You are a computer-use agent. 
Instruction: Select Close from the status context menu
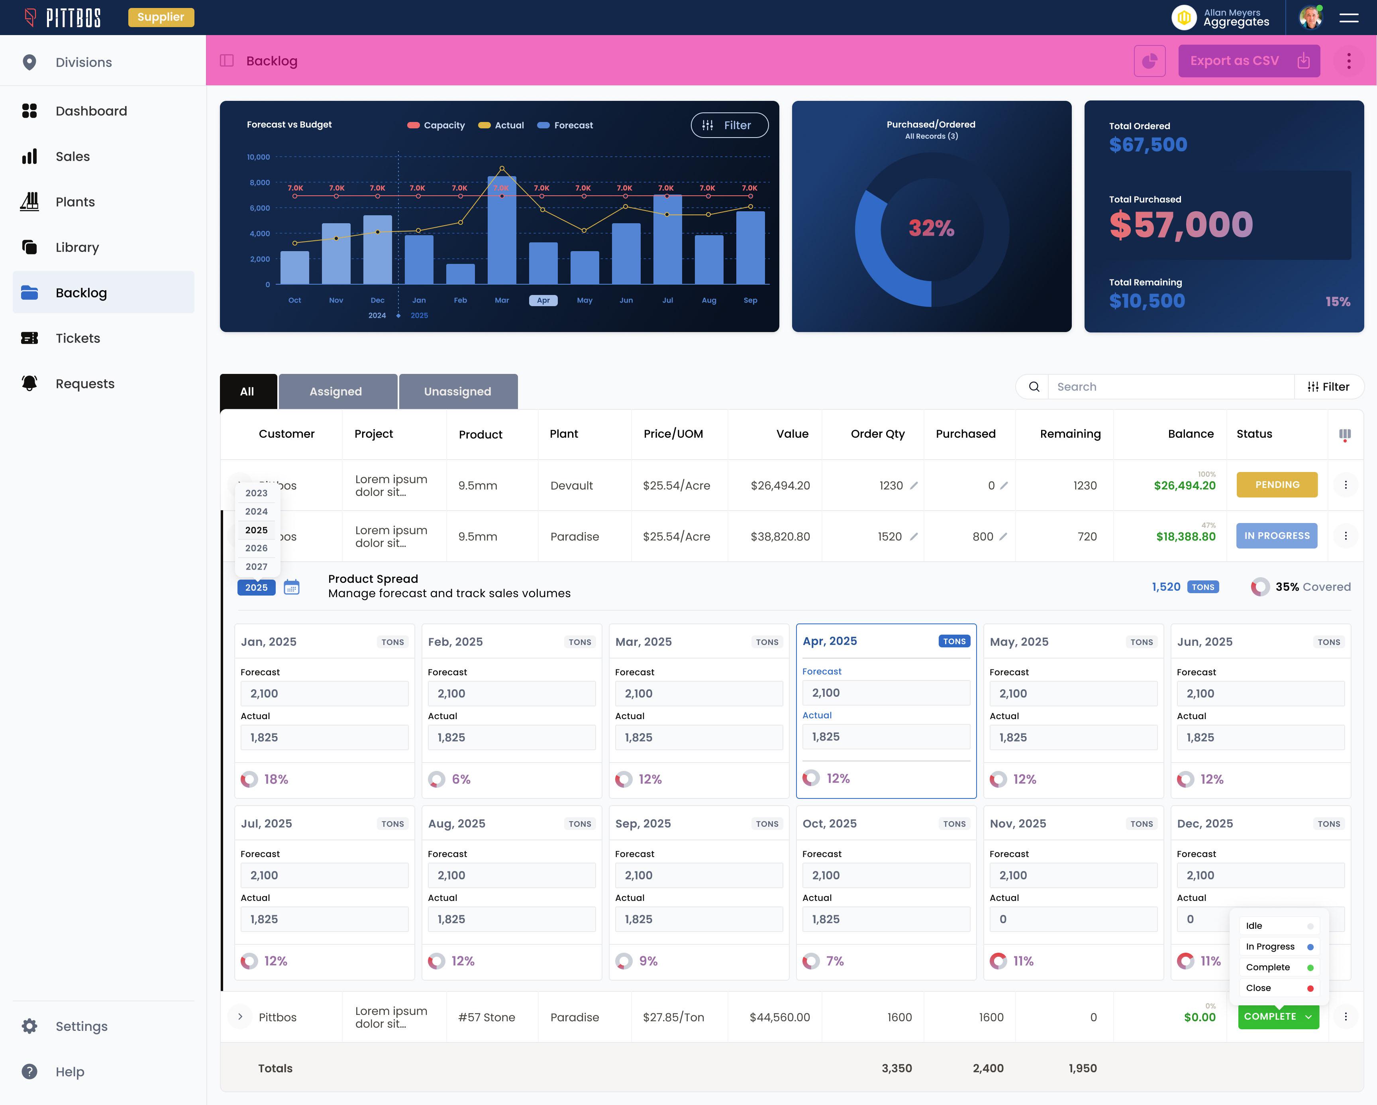tap(1258, 987)
